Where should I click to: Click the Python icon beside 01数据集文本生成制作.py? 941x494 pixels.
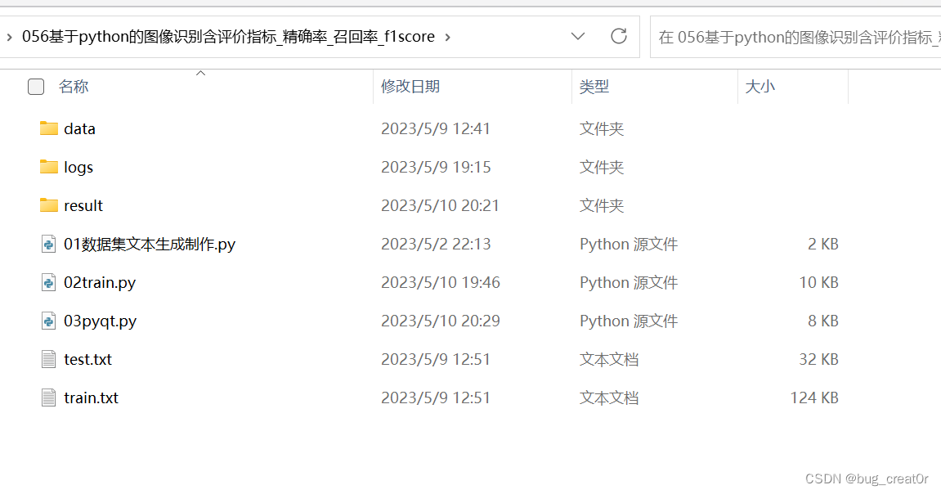tap(48, 244)
